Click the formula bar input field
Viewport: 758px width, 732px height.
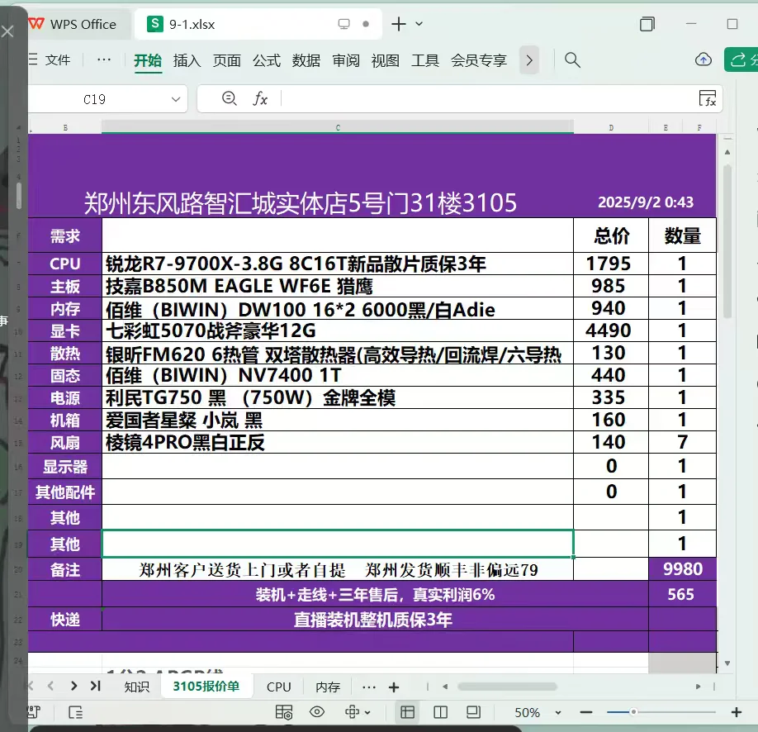(488, 98)
